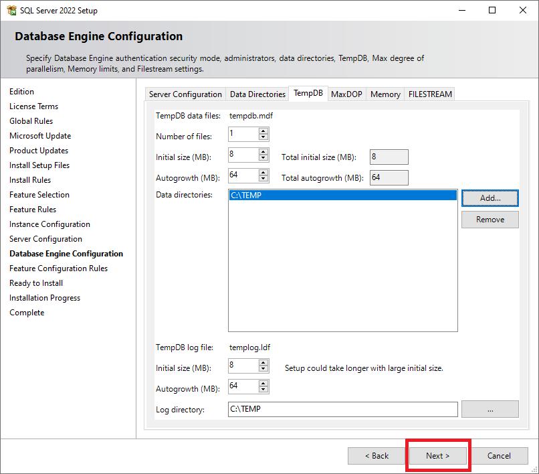Increase the Number of files spinner
This screenshot has width=539, height=474.
(263, 132)
